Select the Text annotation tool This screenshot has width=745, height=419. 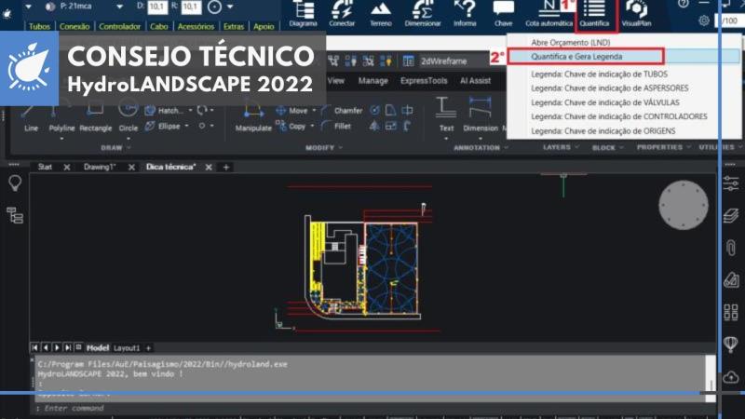[446, 115]
